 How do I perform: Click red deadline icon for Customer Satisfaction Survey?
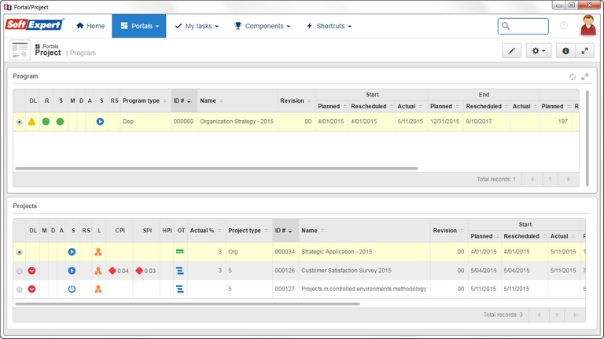(x=32, y=271)
